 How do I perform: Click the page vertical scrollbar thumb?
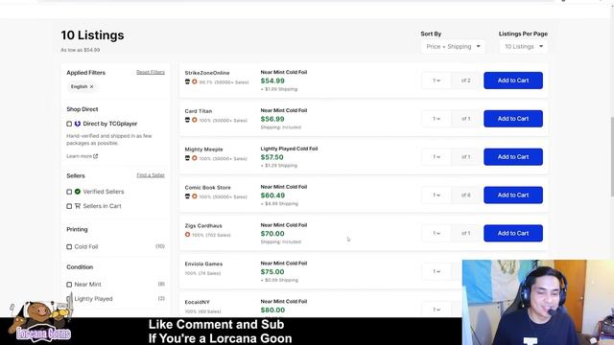point(612,156)
